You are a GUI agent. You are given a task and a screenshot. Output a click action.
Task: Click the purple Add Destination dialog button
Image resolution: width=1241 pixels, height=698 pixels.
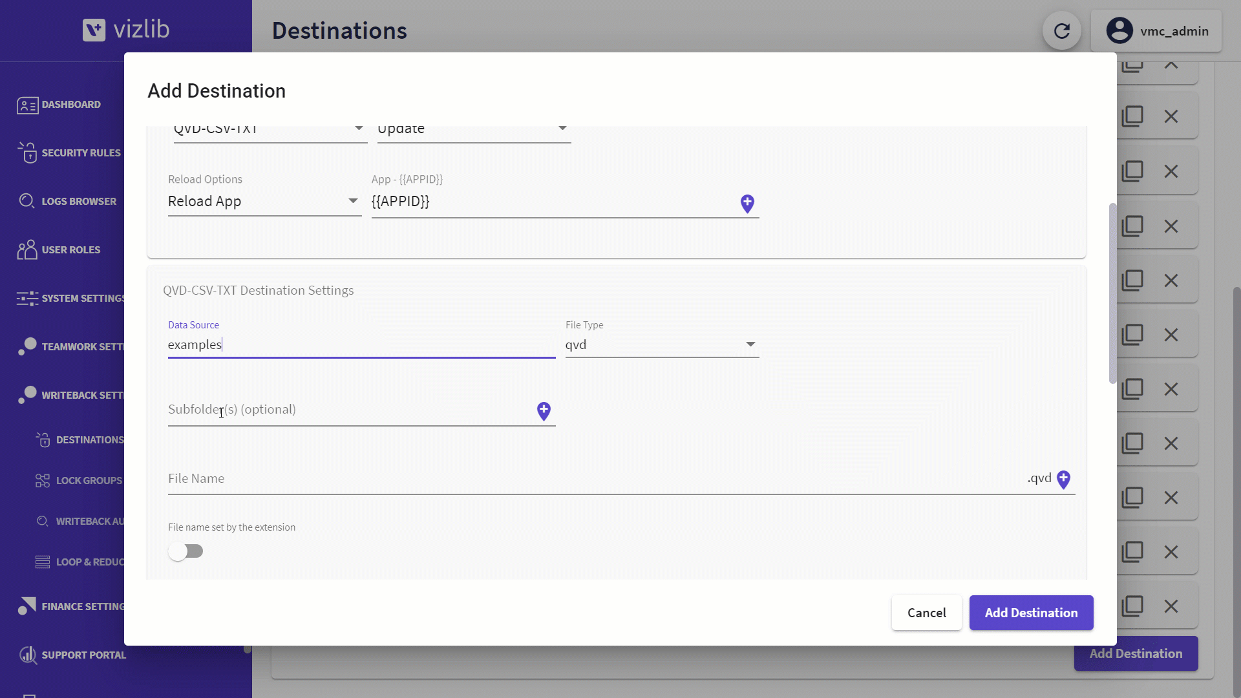(1031, 613)
